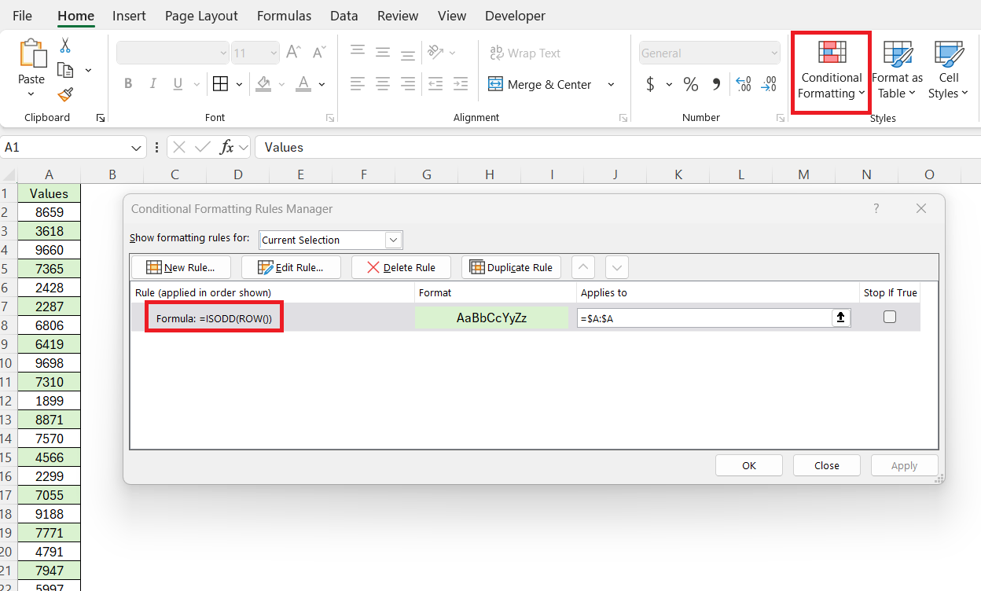Toggle Underline formatting
981x591 pixels.
tap(177, 84)
